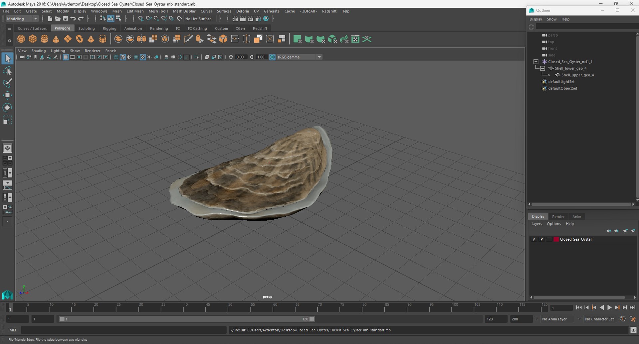The image size is (639, 344).
Task: Click the time range slider bar
Action: pos(187,319)
